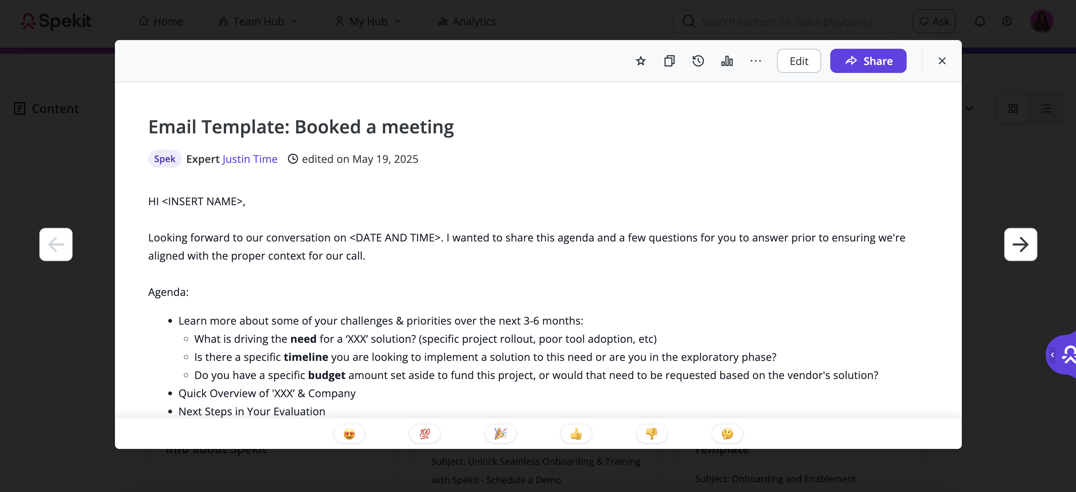Viewport: 1076px width, 492px height.
Task: Focus the search content field
Action: (786, 21)
